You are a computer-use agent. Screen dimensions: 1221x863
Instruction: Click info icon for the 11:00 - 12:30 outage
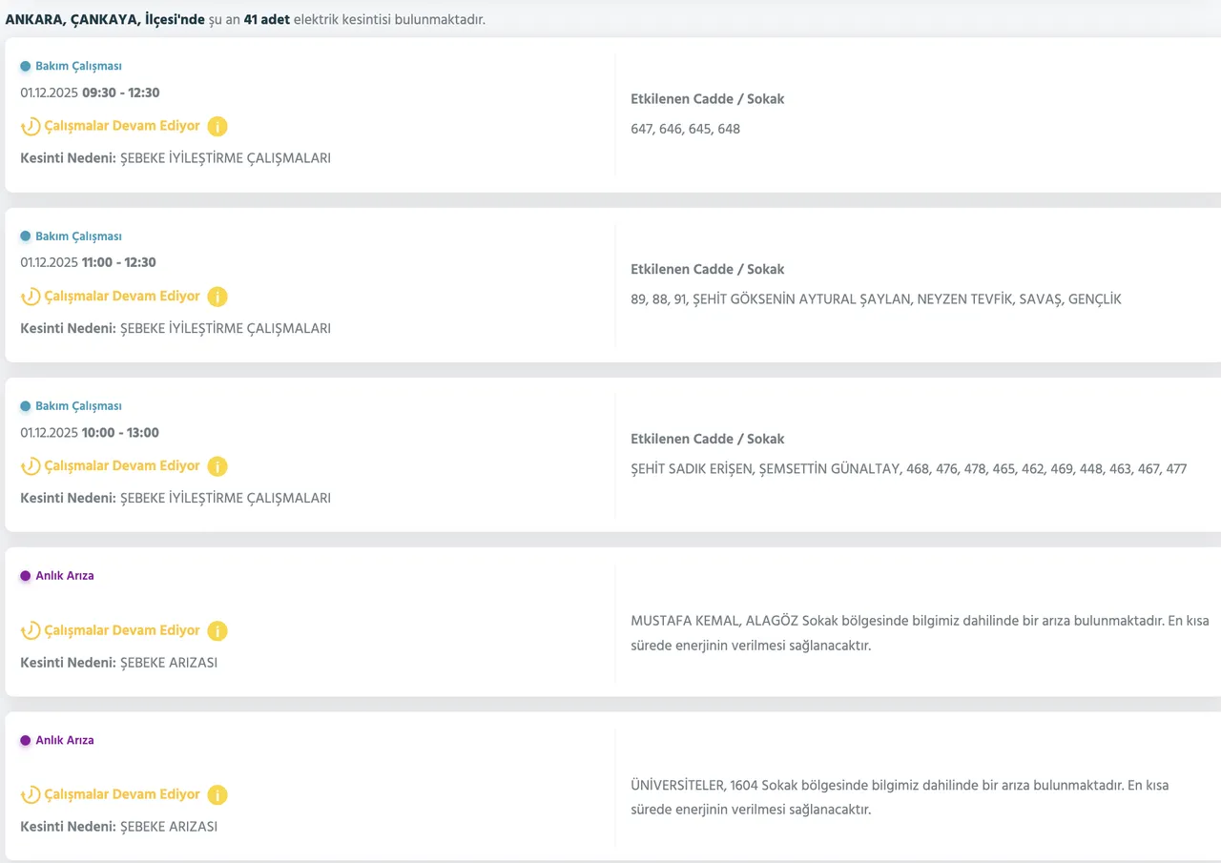pyautogui.click(x=217, y=297)
